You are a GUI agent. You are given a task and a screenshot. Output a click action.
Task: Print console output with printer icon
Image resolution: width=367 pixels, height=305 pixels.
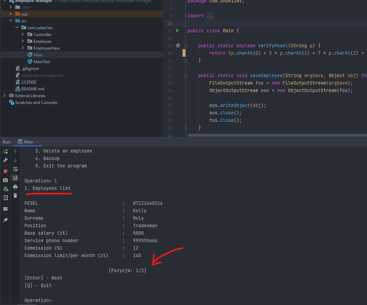point(15,187)
